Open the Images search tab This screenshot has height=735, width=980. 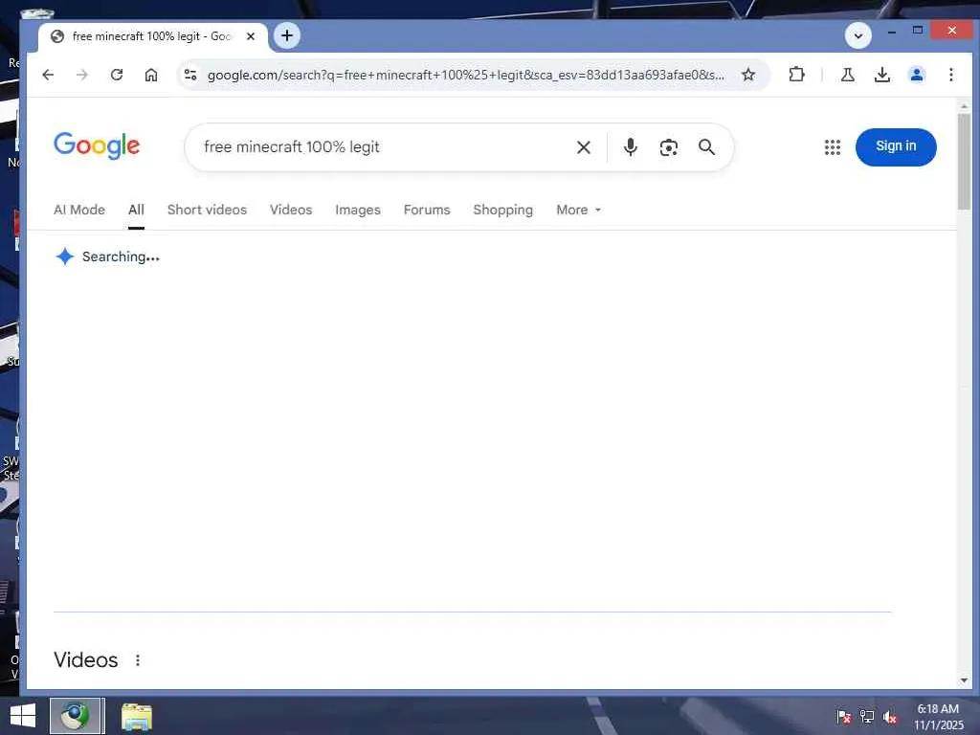coord(358,210)
